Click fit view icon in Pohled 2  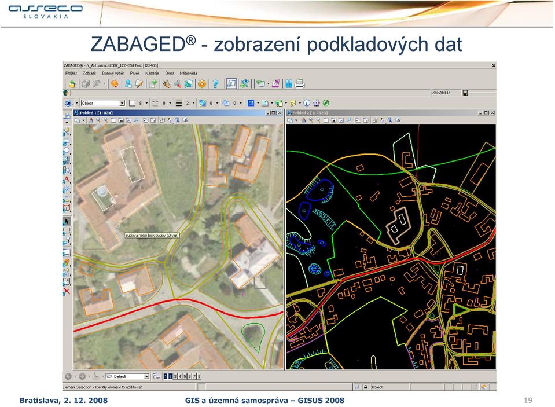coord(333,120)
